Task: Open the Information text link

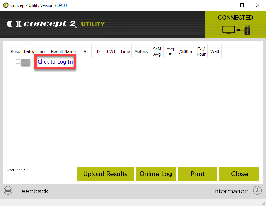Action: [230, 191]
